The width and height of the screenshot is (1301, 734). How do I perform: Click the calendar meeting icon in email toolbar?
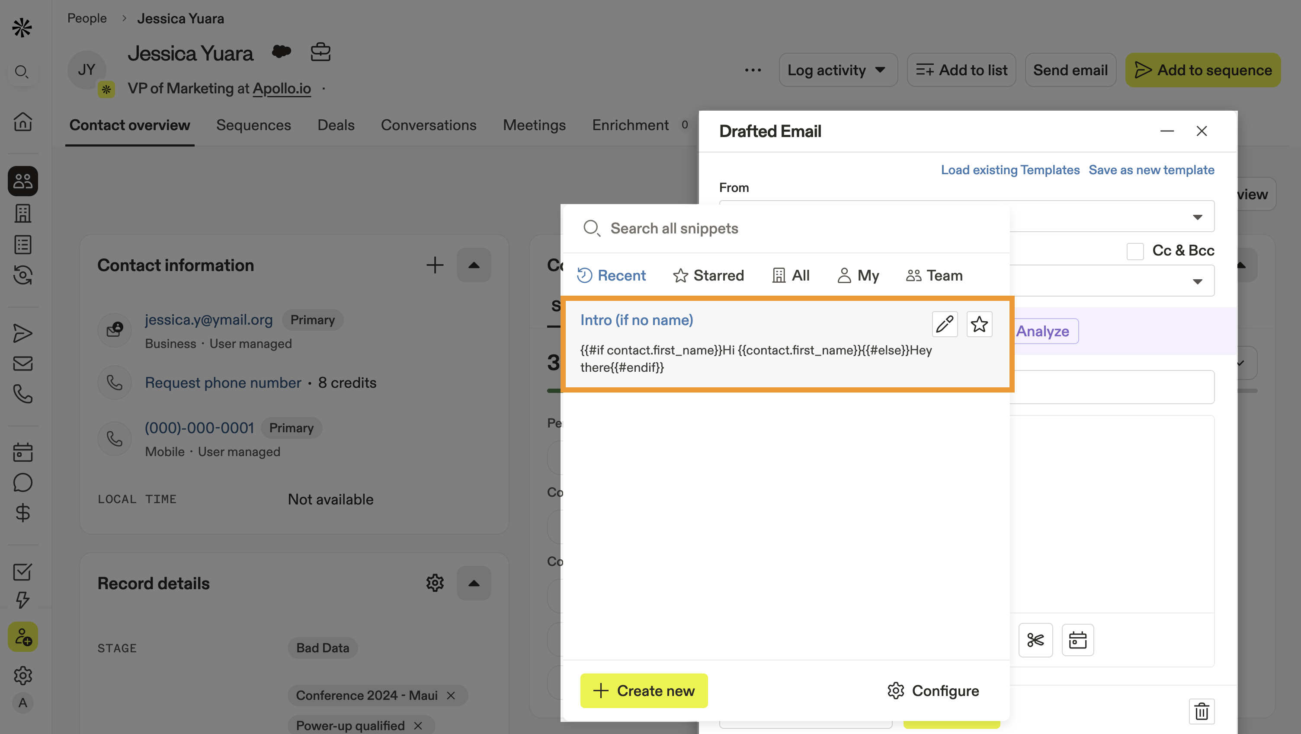pos(1077,640)
